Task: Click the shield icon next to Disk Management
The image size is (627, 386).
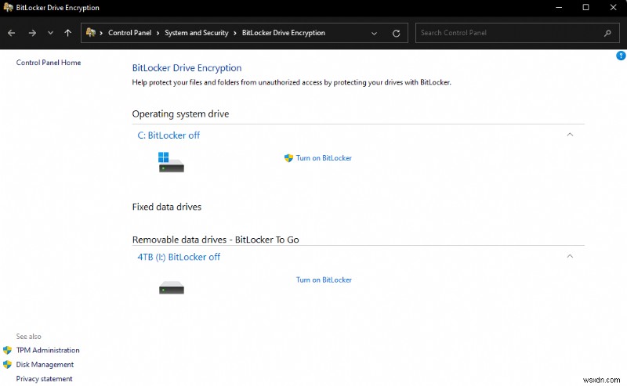Action: pyautogui.click(x=7, y=364)
